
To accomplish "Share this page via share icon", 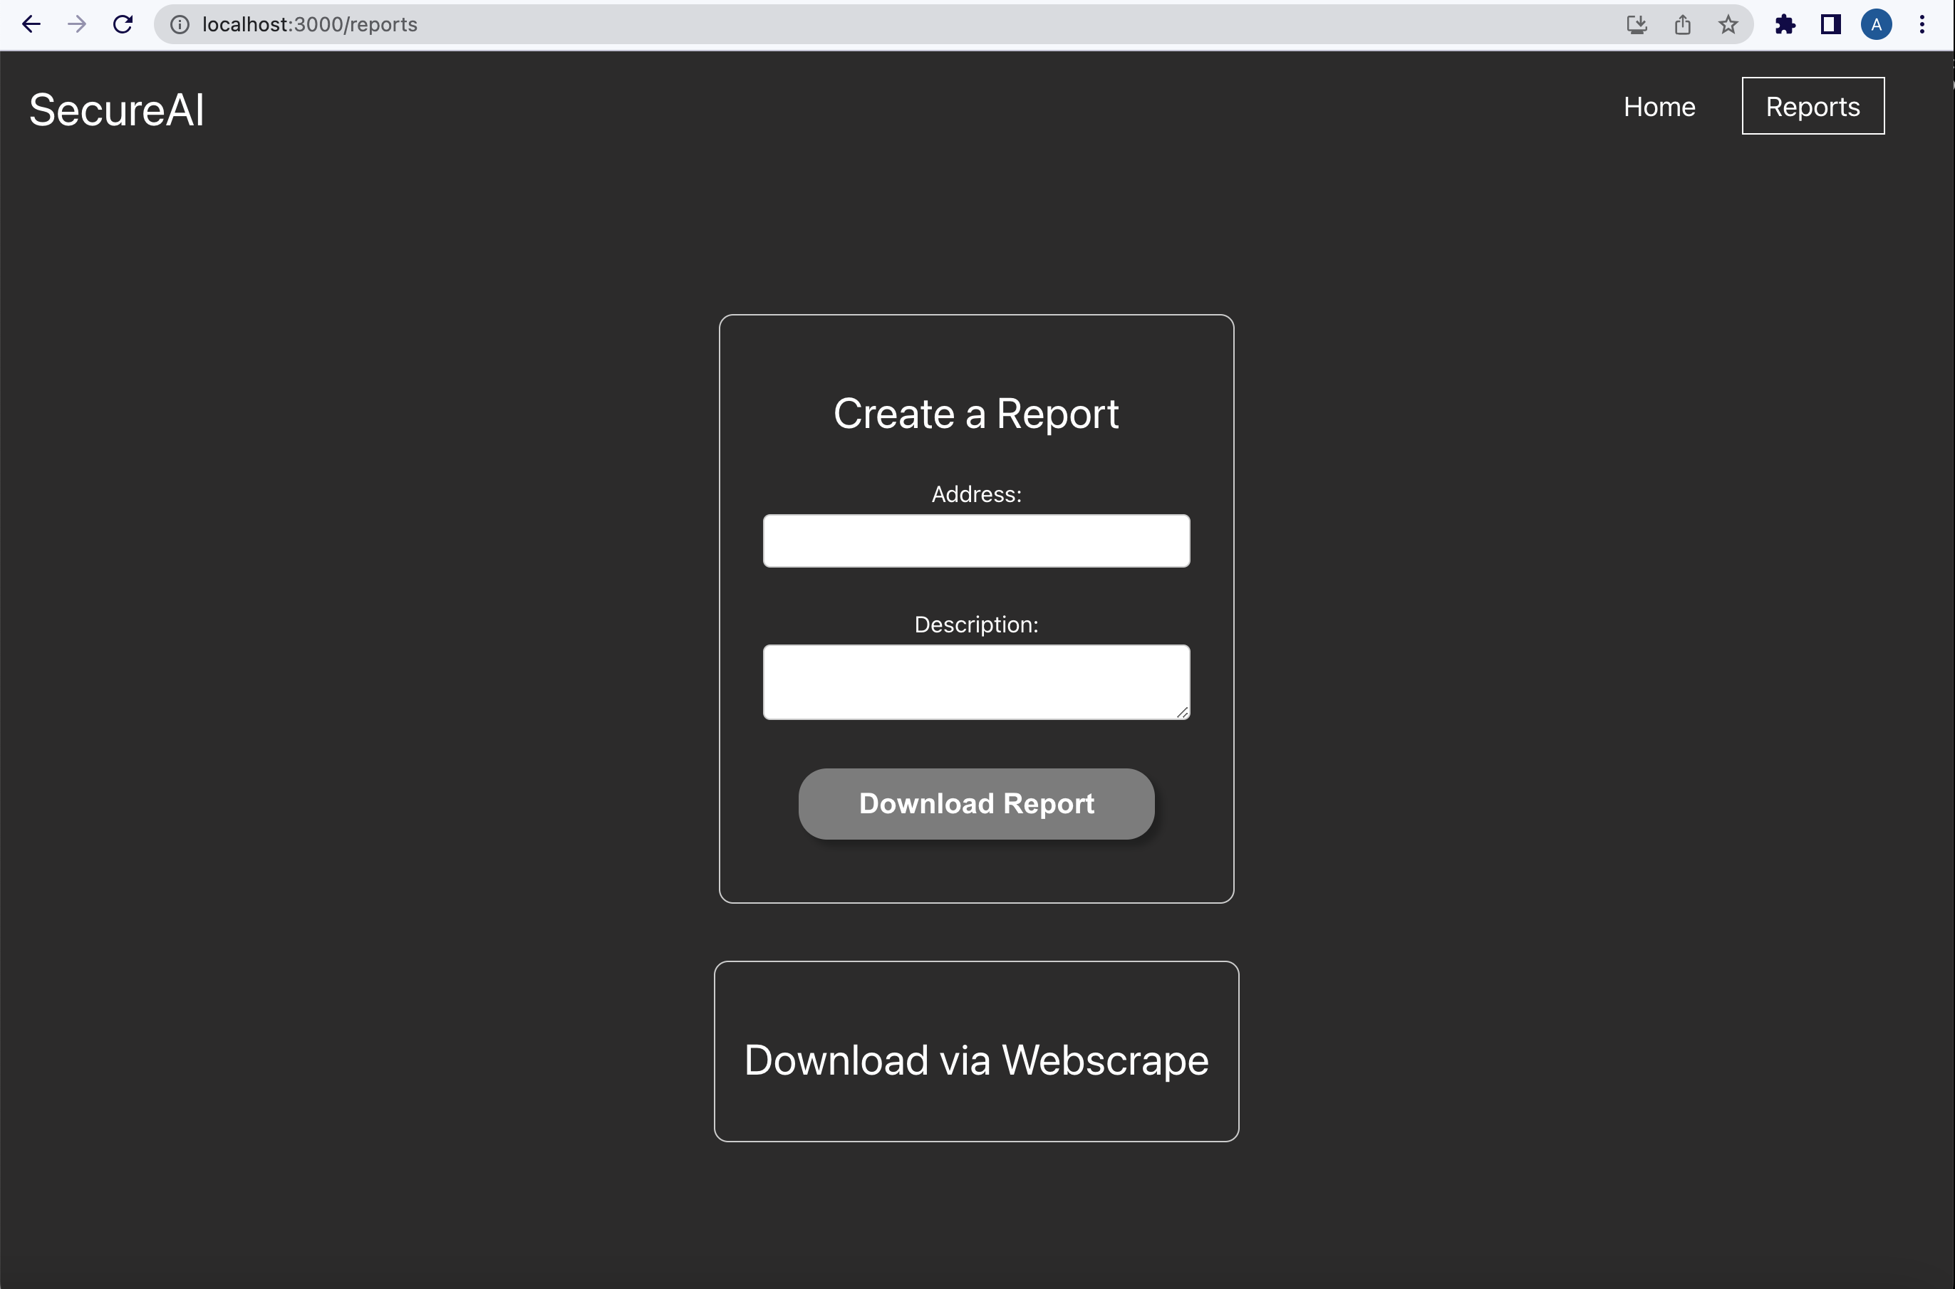I will (1682, 25).
